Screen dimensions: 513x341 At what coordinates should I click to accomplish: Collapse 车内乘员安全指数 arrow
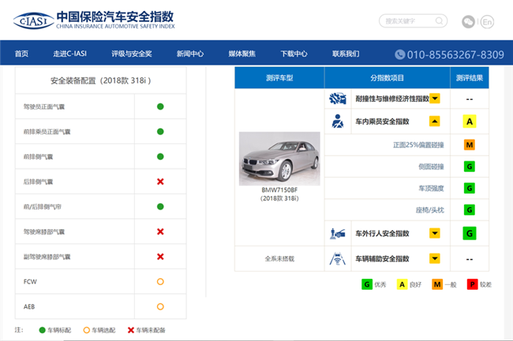tap(435, 121)
